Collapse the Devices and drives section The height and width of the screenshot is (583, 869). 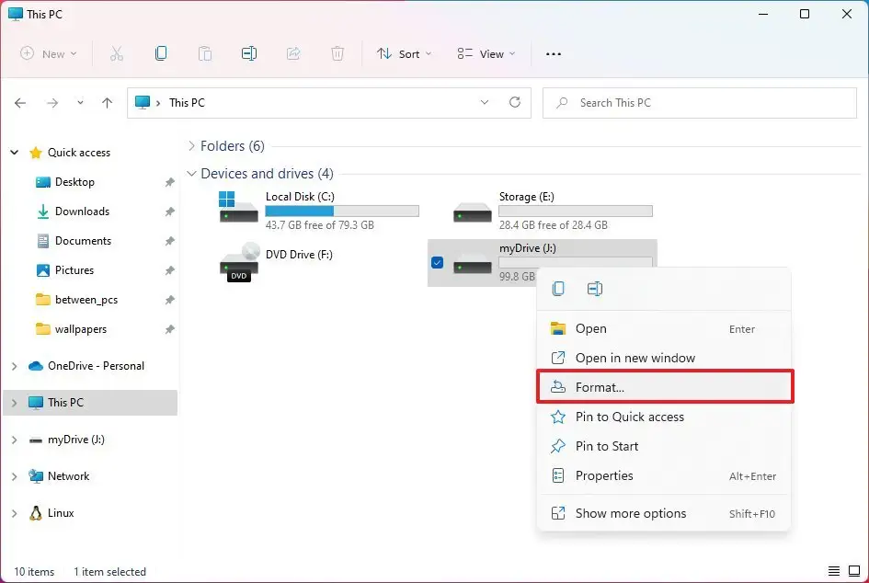191,173
